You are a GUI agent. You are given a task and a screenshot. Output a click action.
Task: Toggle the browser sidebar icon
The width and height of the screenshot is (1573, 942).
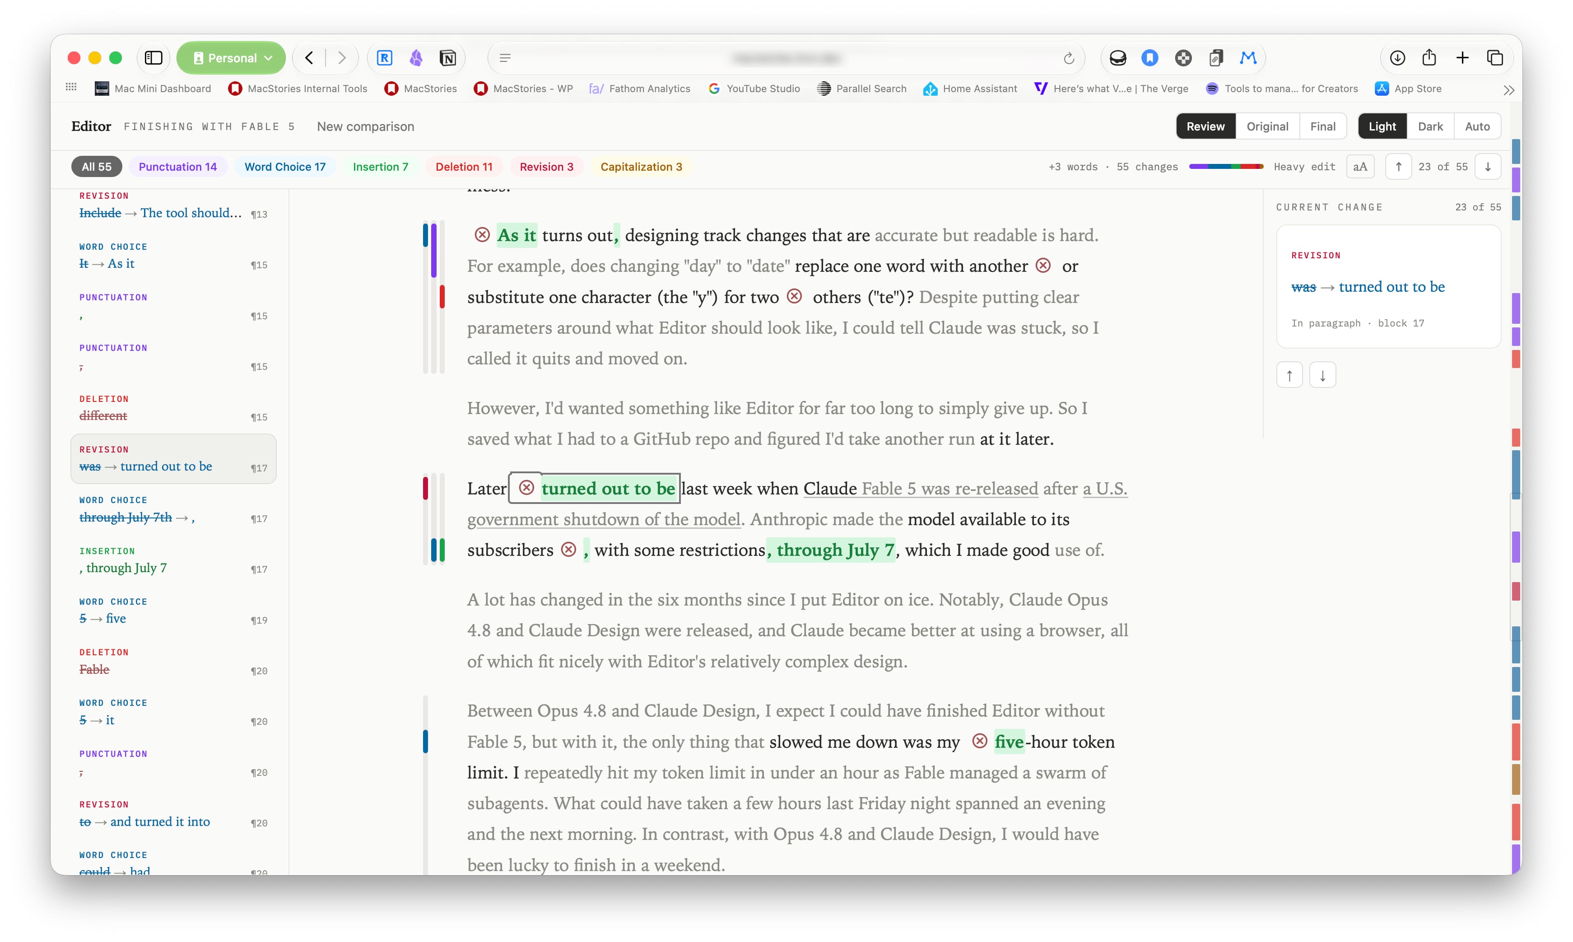154,58
